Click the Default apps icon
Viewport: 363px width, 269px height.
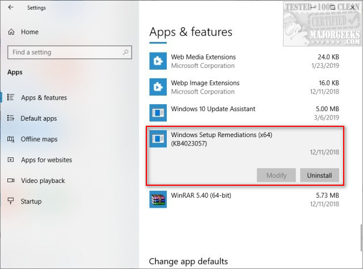[11, 118]
